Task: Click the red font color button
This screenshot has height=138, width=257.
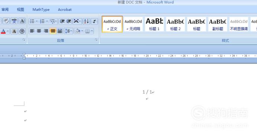Action: 3,31
